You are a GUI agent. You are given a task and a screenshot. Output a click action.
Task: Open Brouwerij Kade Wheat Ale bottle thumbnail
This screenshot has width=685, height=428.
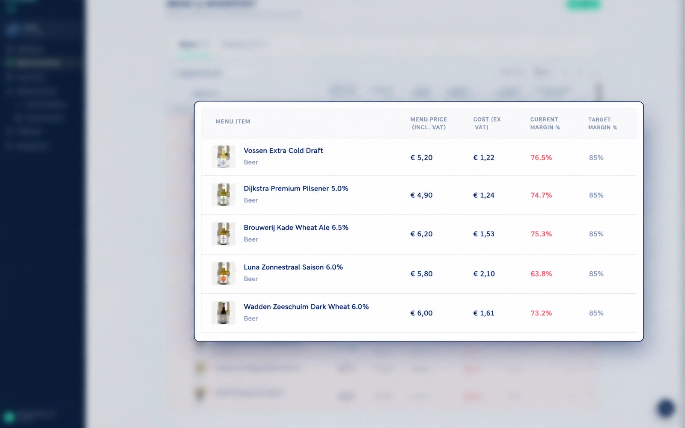tap(223, 234)
